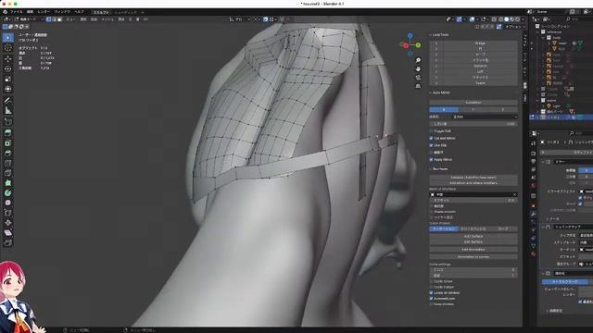Expand the Gstretch options arrow
This screenshot has width=593, height=333.
point(435,66)
